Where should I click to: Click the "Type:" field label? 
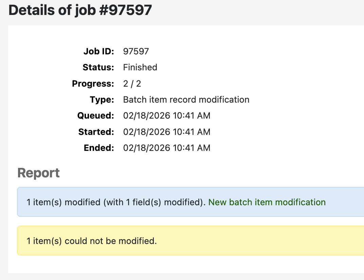click(102, 100)
